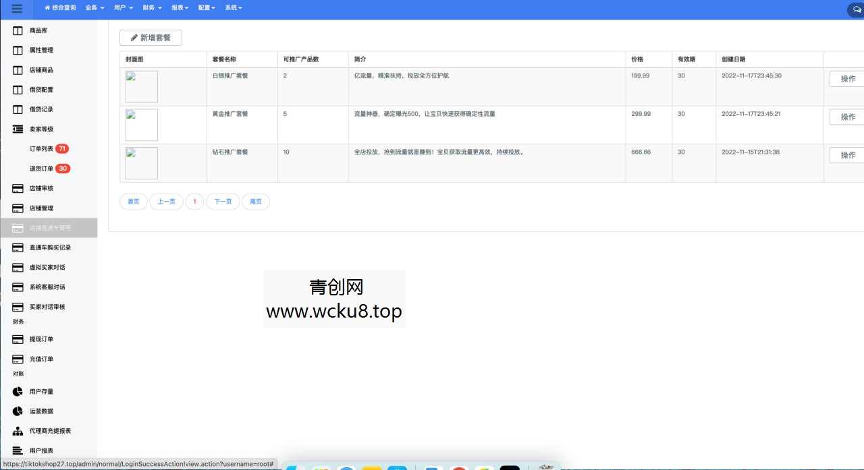Image resolution: width=864 pixels, height=470 pixels.
Task: Click the 店铺审核 card icon
Action: point(17,188)
